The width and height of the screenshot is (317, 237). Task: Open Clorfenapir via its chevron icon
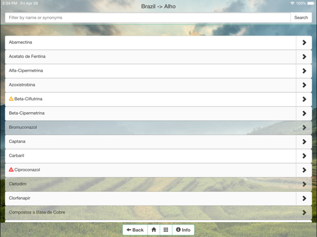pos(304,198)
